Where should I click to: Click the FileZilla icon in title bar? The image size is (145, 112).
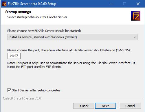[x=4, y=4]
